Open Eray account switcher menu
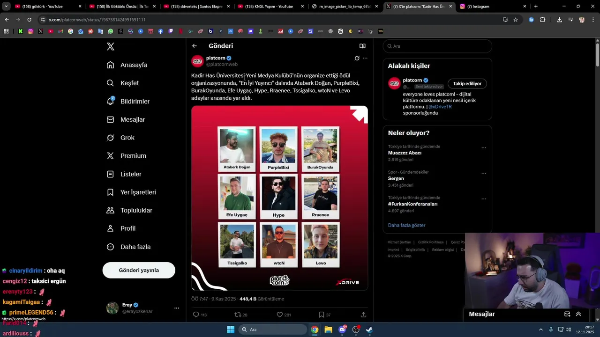 (x=142, y=308)
